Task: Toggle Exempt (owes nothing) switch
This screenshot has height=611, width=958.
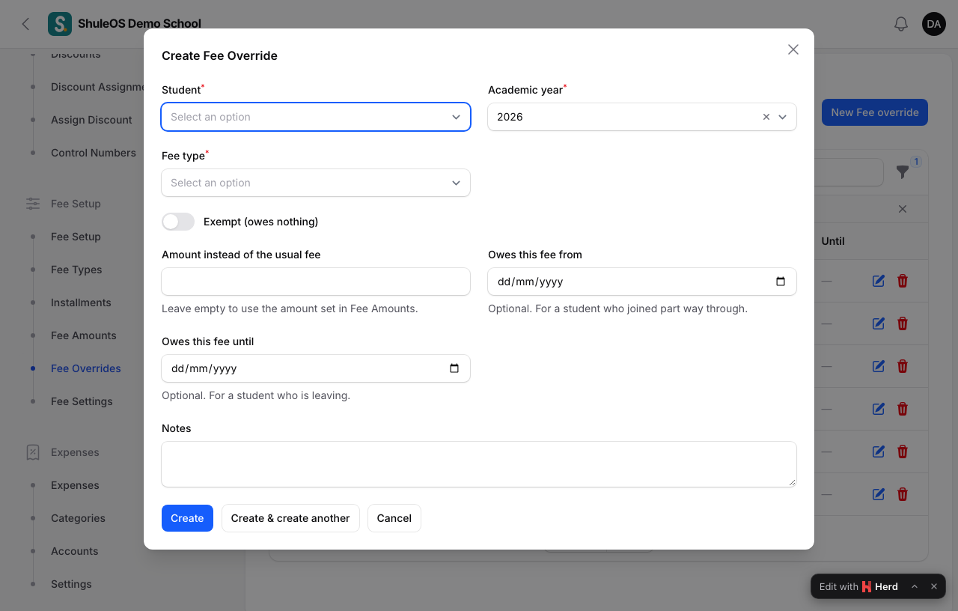Action: (178, 222)
